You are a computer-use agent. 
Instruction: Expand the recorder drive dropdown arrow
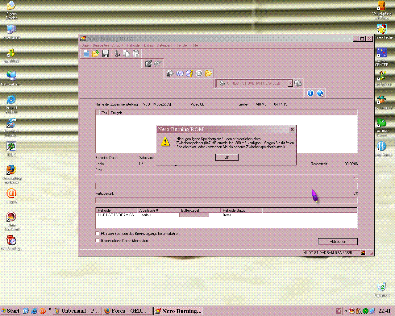290,83
